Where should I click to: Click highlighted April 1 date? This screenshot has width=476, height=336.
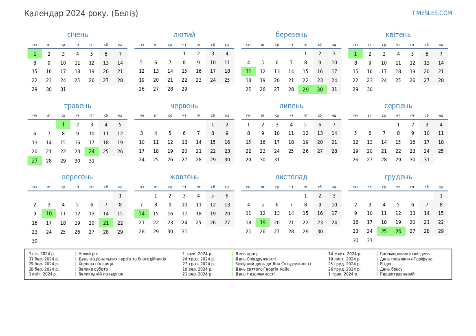(355, 54)
